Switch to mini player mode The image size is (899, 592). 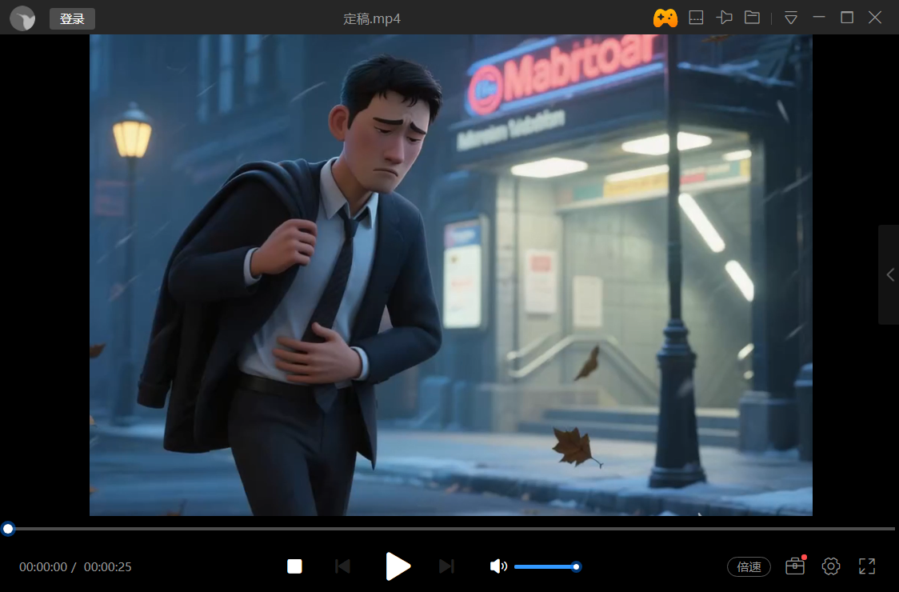696,18
